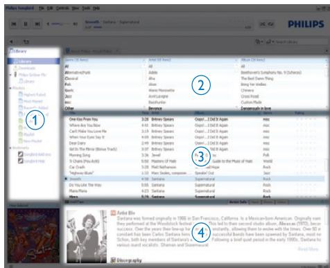Select the song Dear Diary

click(77, 143)
